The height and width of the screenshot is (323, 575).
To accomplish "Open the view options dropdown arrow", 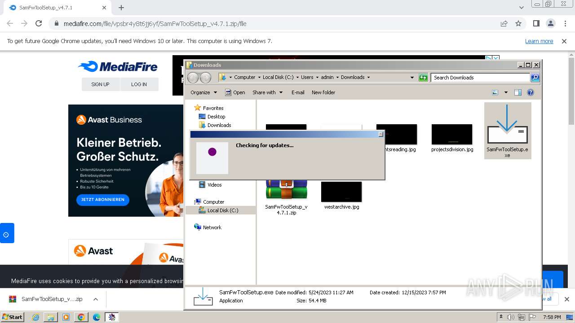I will pyautogui.click(x=506, y=92).
